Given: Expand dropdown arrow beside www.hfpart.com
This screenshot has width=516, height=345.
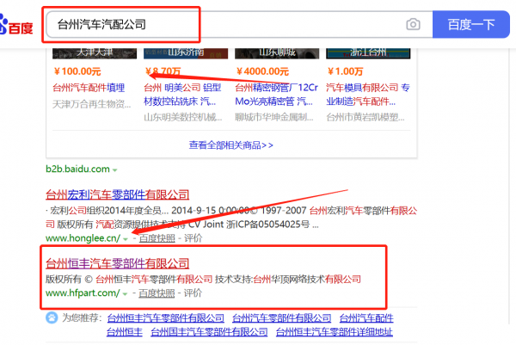Looking at the screenshot, I should (x=126, y=293).
